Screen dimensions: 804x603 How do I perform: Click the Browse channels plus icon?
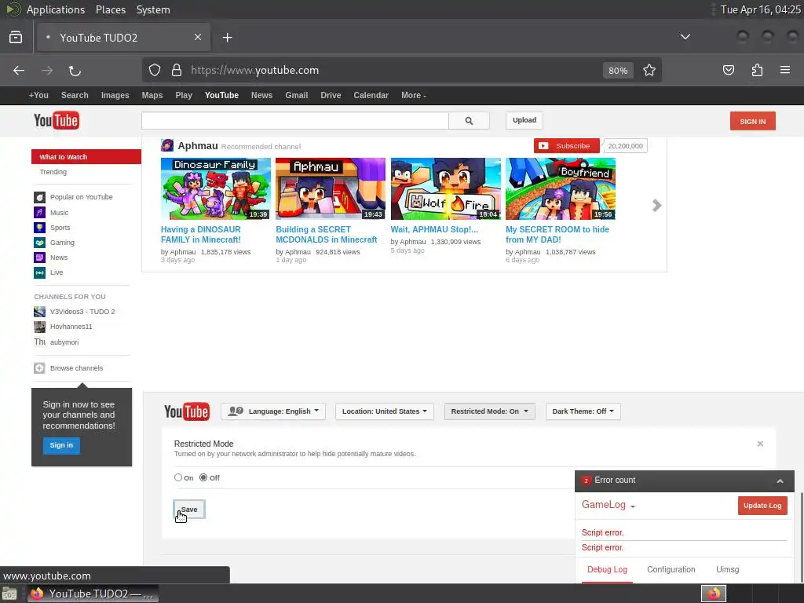point(39,368)
